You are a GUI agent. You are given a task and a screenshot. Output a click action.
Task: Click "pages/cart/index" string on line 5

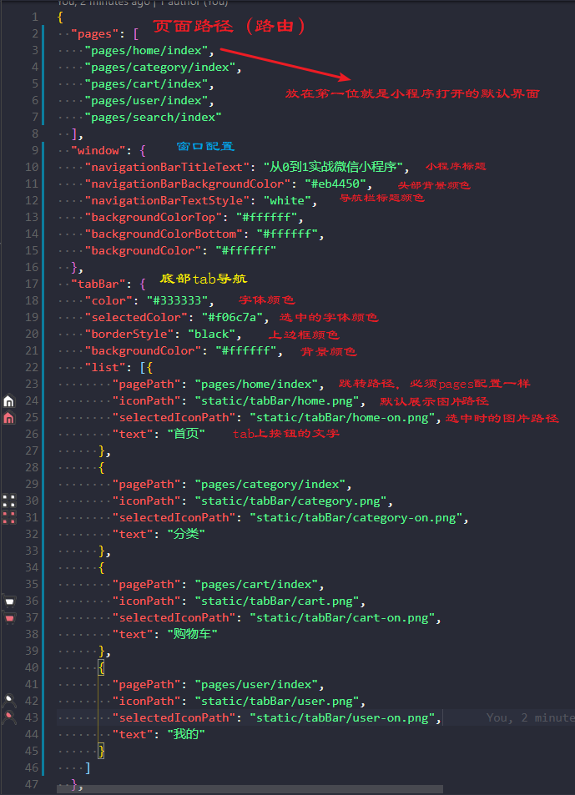147,83
